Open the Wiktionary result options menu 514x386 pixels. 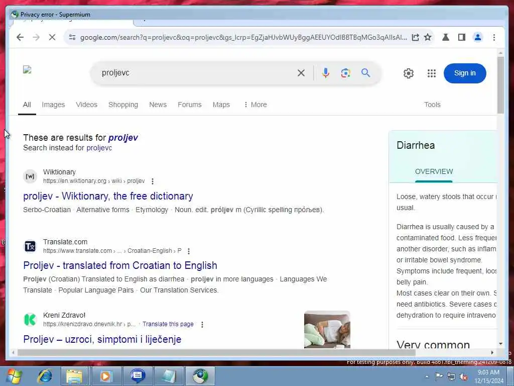point(153,181)
